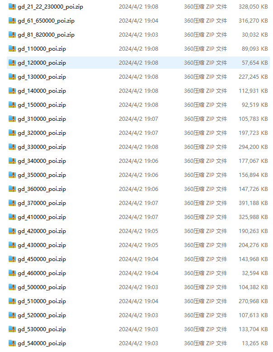Click the zip icon of gd_150000_poi.zip
This screenshot has width=273, height=352.
click(12, 105)
